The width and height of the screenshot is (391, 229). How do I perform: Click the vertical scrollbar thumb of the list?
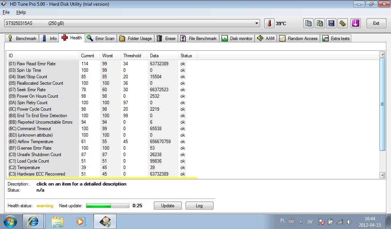point(382,104)
